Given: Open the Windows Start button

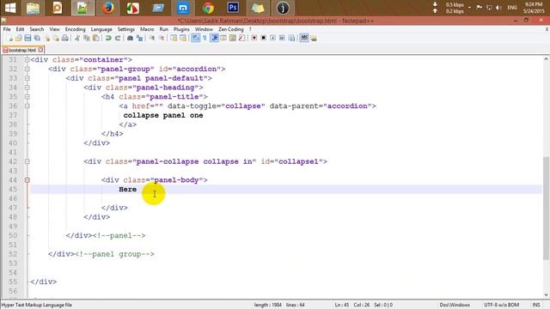Looking at the screenshot, I should point(10,8).
